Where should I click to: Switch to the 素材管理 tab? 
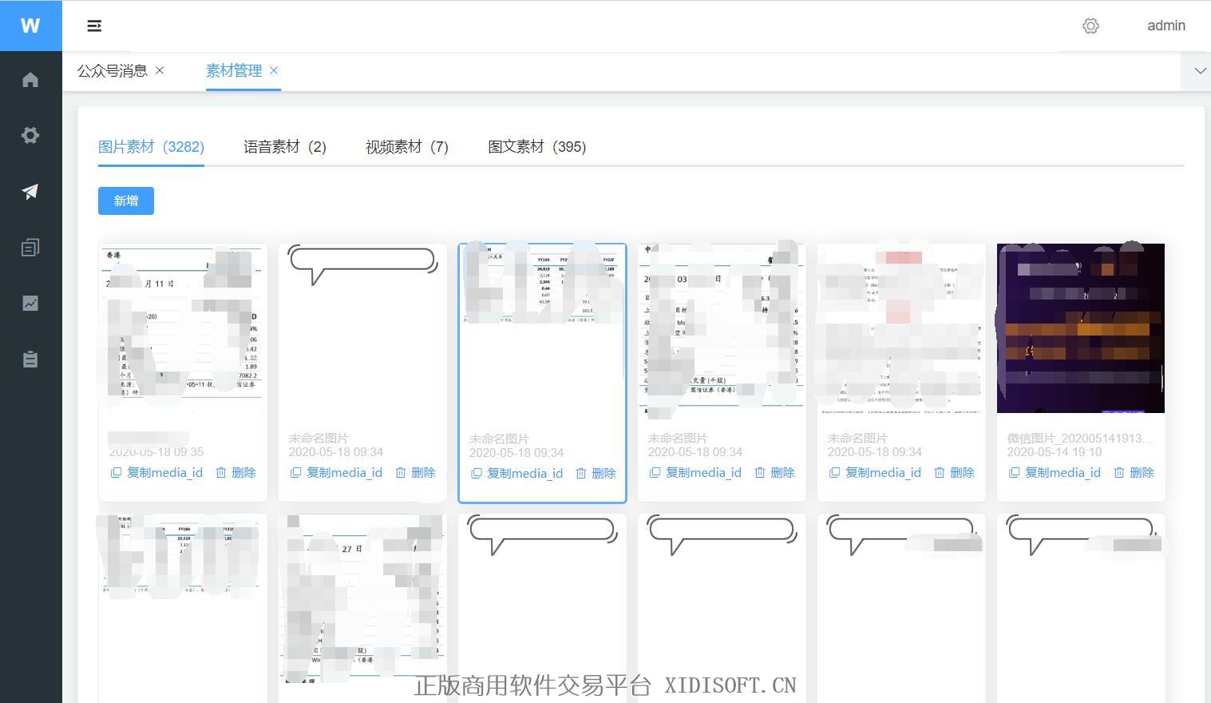click(234, 70)
